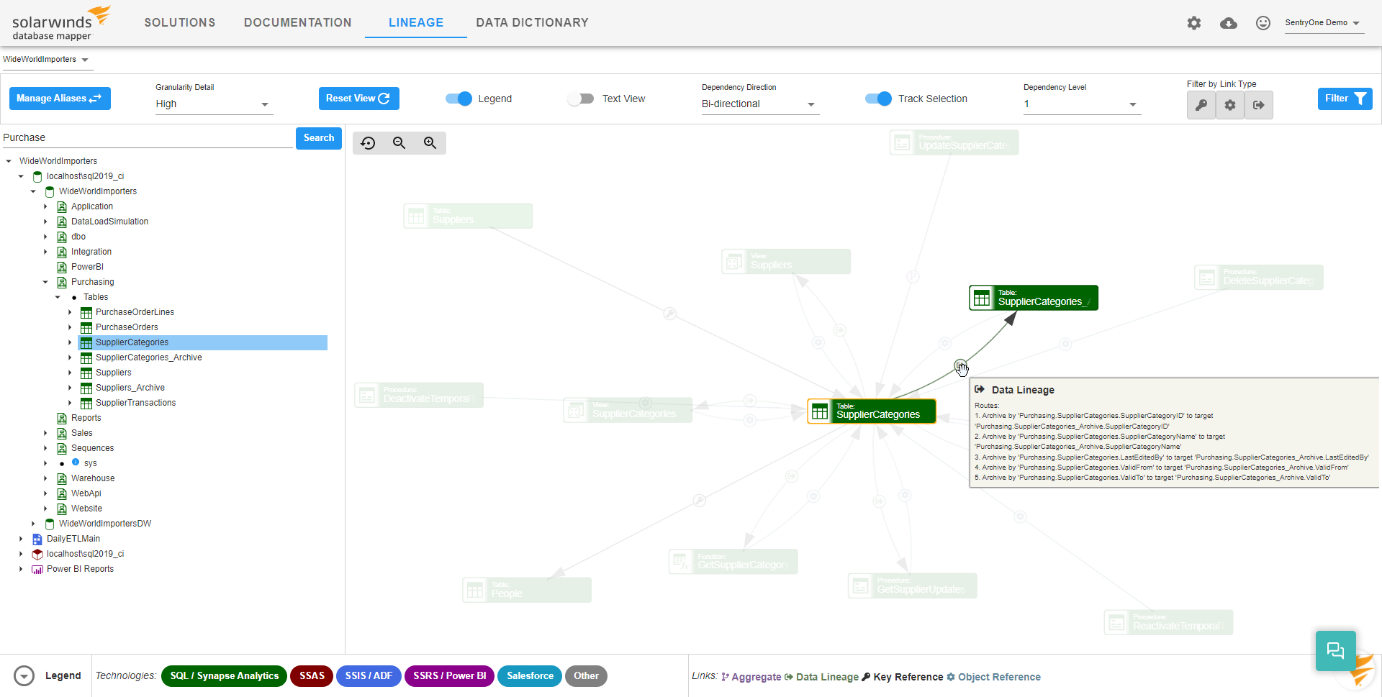Select the UpdateSupplierCategory procedure node
The height and width of the screenshot is (697, 1382).
click(954, 142)
